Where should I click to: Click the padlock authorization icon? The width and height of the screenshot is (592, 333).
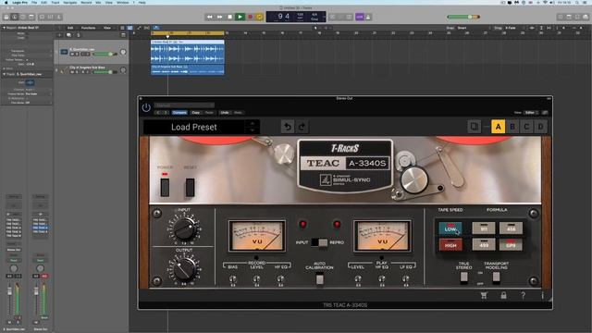click(x=503, y=296)
